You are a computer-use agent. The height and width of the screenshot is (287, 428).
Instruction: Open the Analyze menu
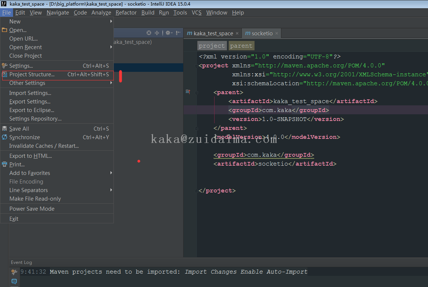[x=101, y=13]
